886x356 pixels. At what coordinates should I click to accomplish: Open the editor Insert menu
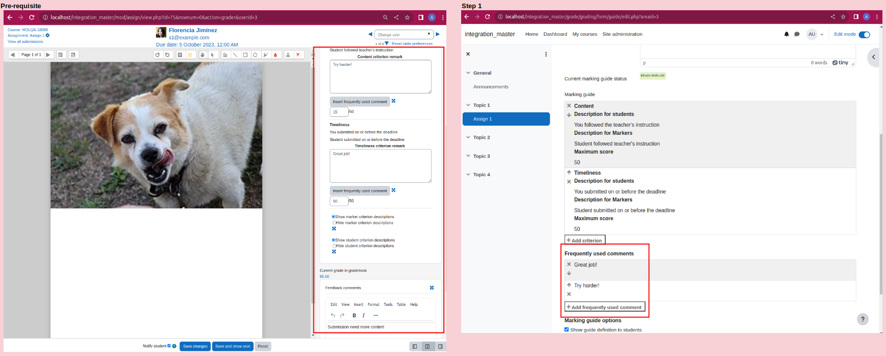point(358,304)
